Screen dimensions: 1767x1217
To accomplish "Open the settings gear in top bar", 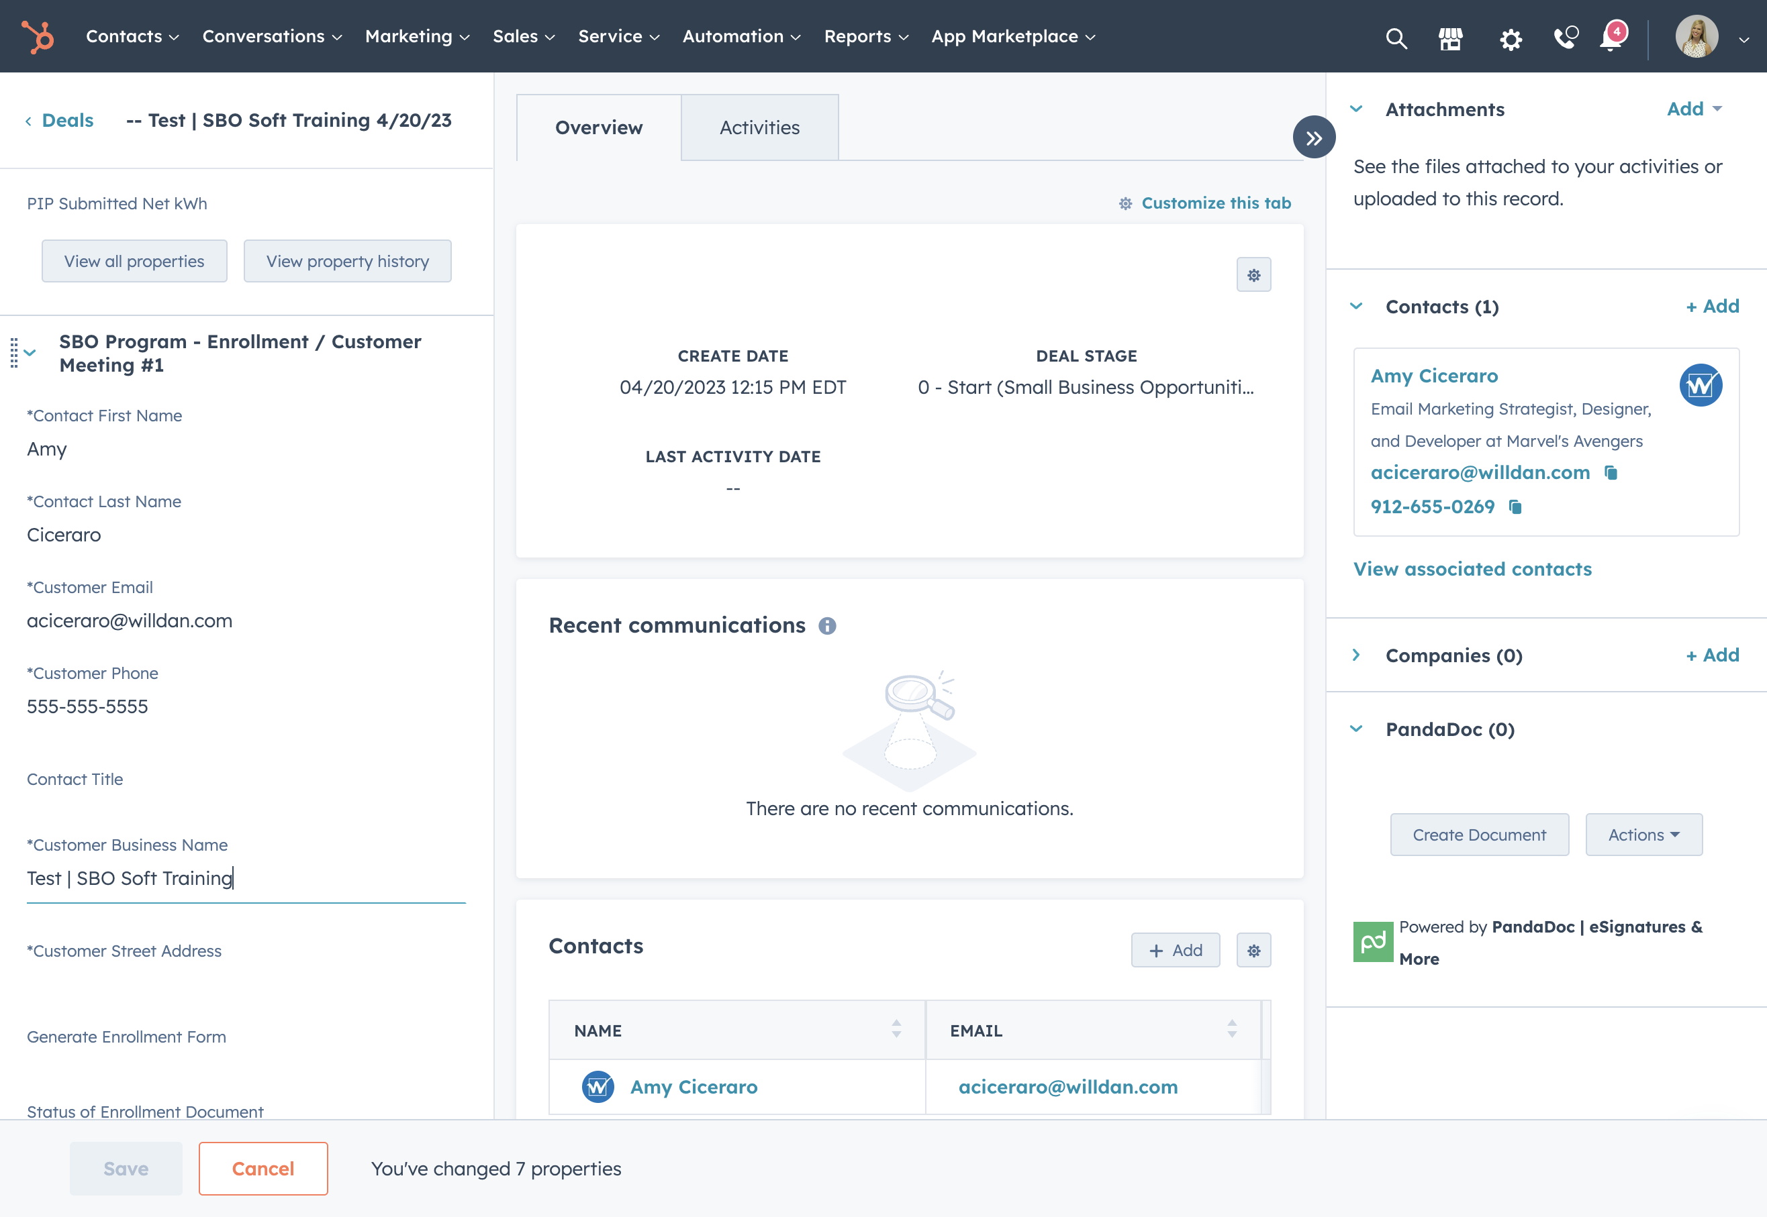I will pyautogui.click(x=1511, y=39).
